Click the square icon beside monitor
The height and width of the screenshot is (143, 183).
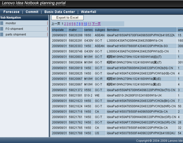[x=2, y=23]
